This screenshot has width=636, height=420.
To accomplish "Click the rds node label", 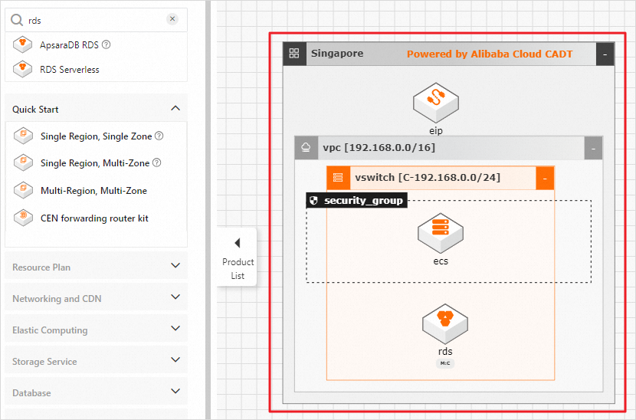I will point(445,352).
